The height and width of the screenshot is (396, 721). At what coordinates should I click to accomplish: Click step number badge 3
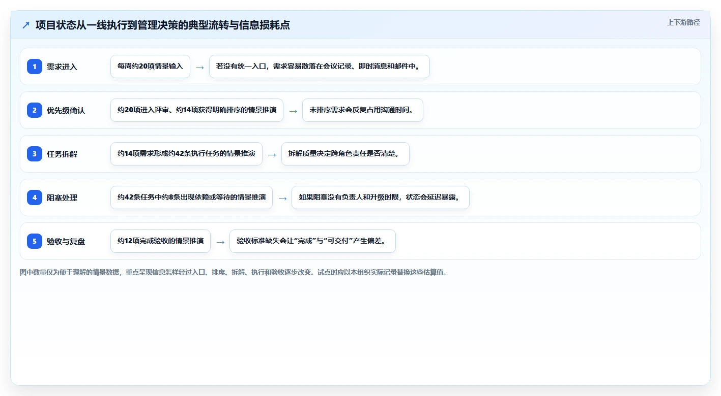pyautogui.click(x=35, y=154)
